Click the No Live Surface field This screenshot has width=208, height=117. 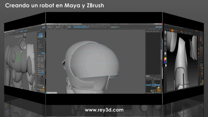104,27
